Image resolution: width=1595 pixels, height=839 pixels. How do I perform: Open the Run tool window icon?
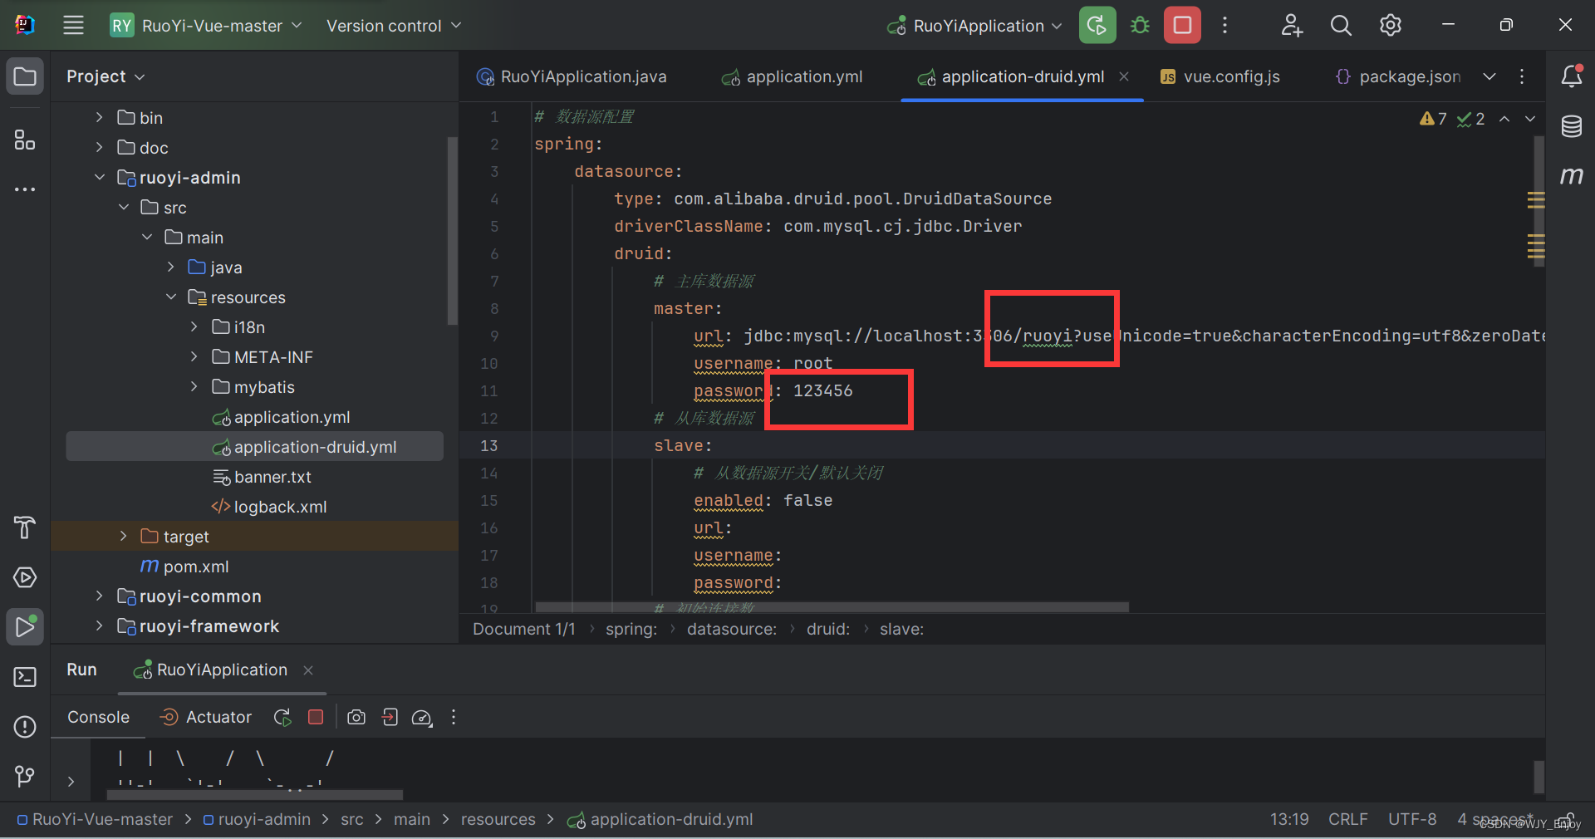tap(25, 626)
